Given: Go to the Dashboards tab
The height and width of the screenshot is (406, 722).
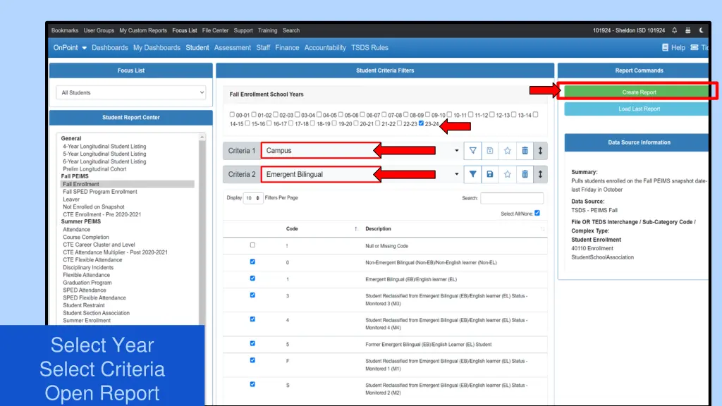Looking at the screenshot, I should [109, 47].
